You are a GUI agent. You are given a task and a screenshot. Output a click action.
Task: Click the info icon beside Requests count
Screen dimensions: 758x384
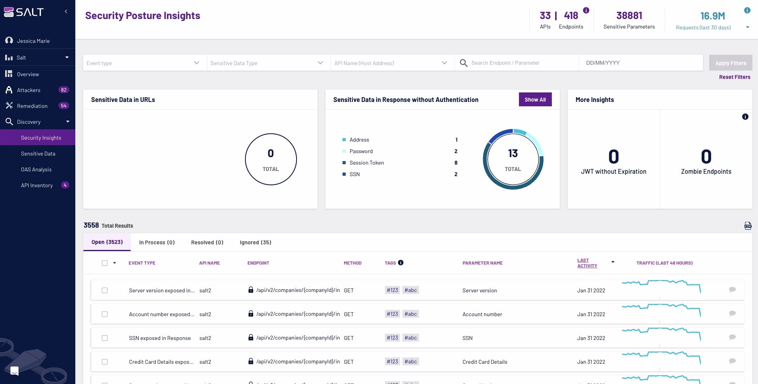[x=747, y=10]
